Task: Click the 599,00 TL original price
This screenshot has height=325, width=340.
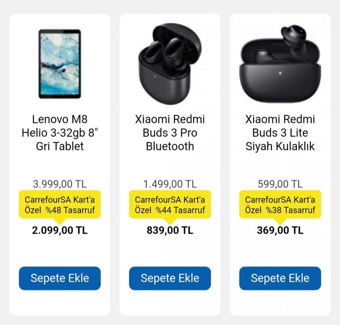Action: click(280, 184)
